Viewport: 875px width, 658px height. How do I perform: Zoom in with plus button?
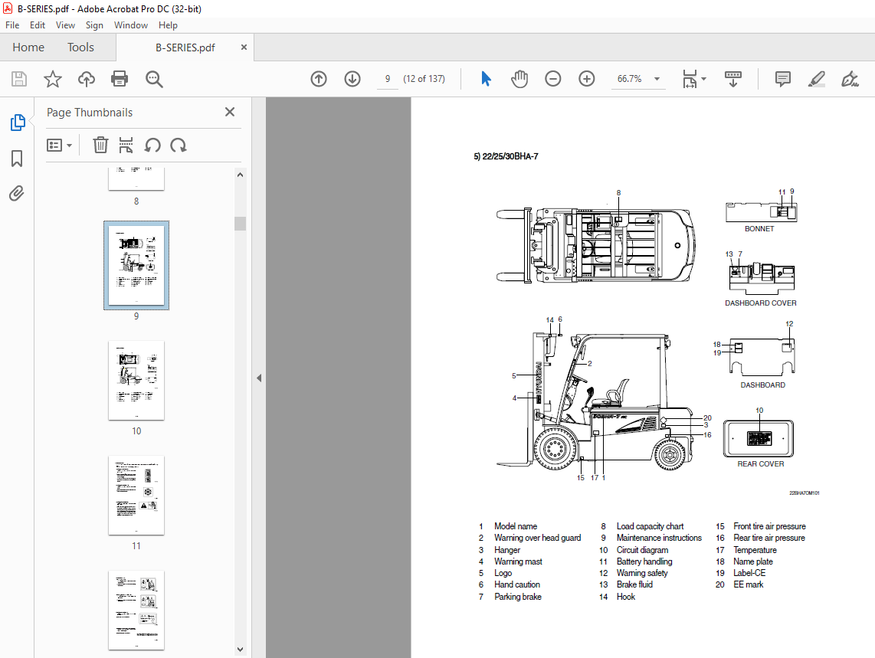586,79
